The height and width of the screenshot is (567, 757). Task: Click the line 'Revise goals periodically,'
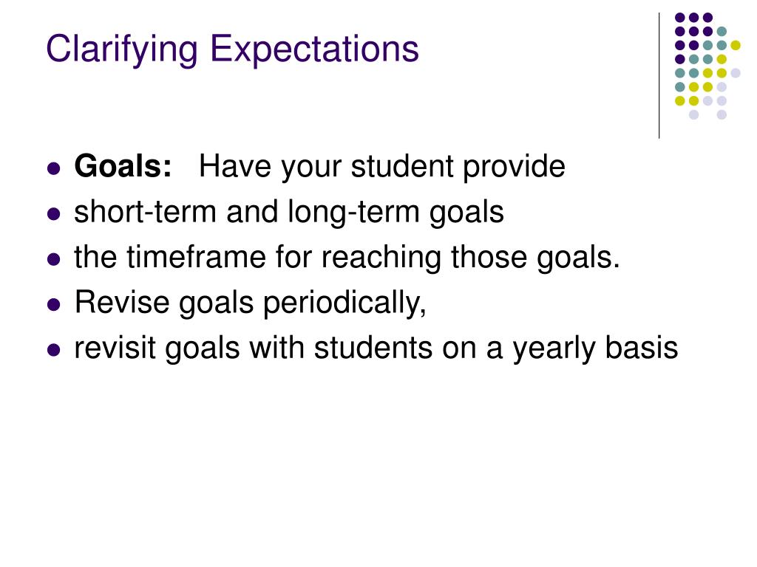[250, 303]
